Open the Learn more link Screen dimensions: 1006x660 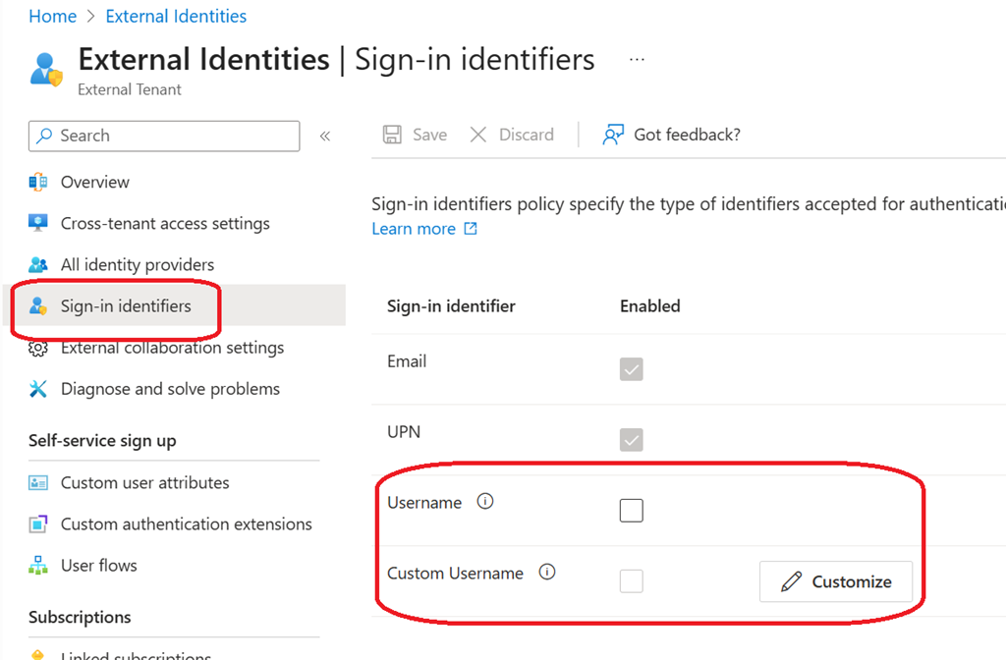click(414, 229)
